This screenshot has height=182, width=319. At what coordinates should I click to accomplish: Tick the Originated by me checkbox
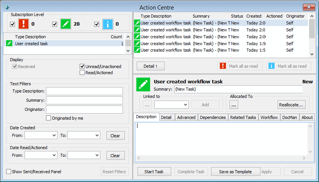pyautogui.click(x=48, y=118)
